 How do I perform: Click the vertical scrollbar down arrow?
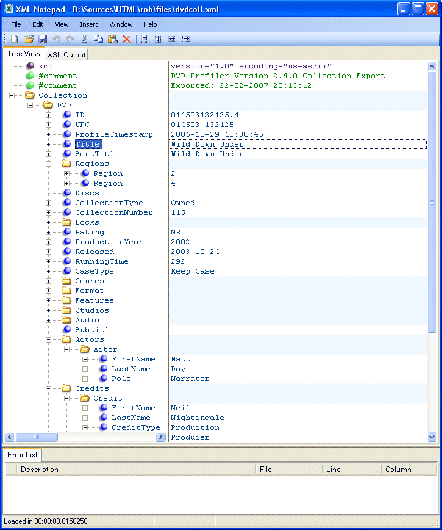(432, 437)
